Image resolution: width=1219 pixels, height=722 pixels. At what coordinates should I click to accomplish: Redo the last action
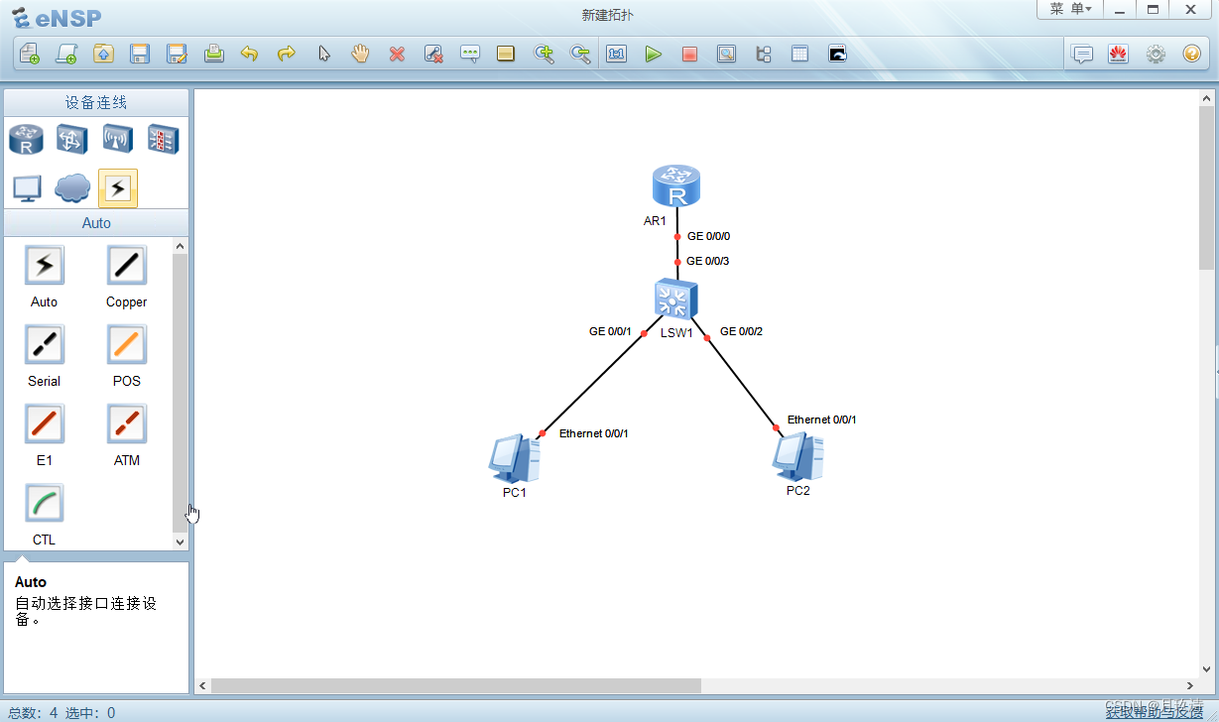pyautogui.click(x=287, y=54)
